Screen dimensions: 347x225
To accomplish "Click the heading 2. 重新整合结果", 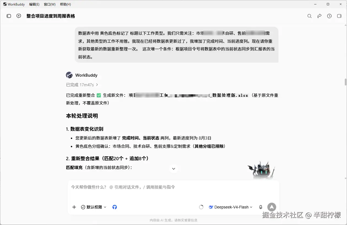I will 107,159.
